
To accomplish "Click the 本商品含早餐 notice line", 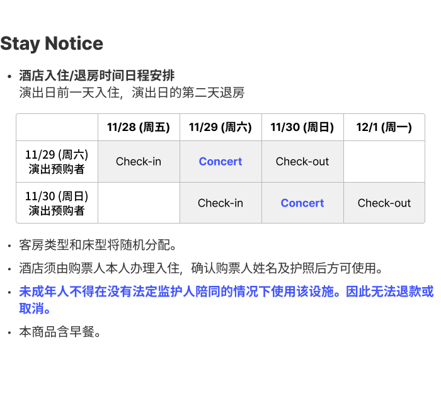I will pos(60,332).
